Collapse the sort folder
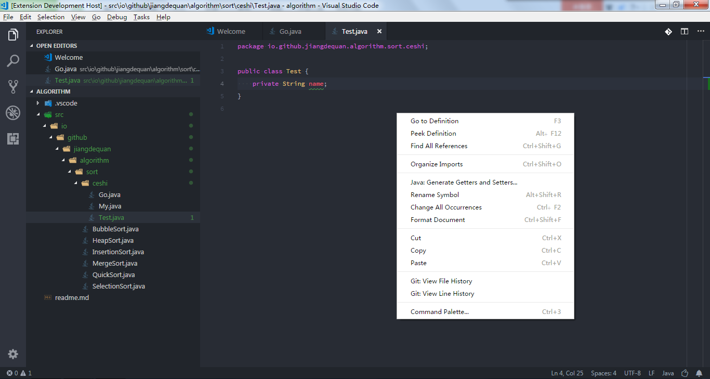Viewport: 710px width, 379px height. tap(69, 172)
